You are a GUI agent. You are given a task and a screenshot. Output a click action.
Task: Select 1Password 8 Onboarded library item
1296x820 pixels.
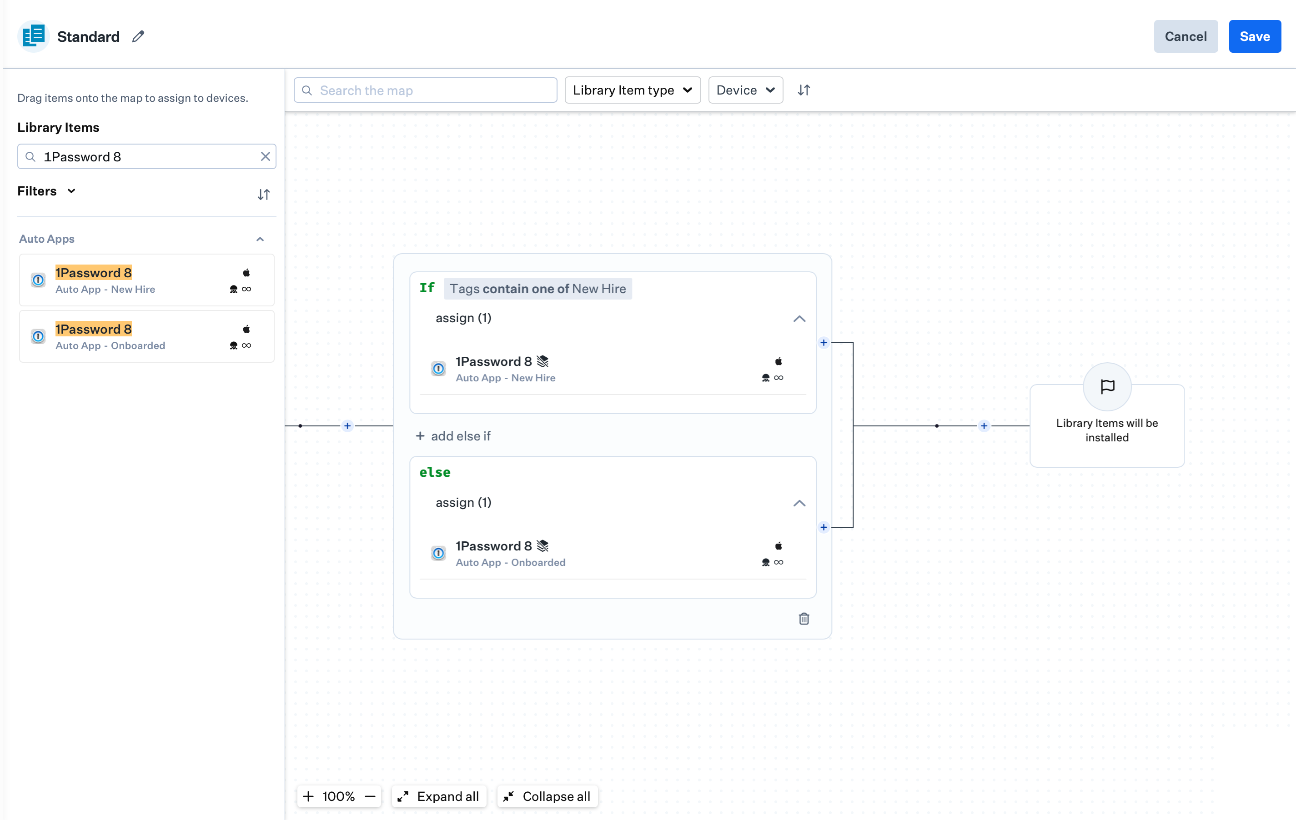146,336
